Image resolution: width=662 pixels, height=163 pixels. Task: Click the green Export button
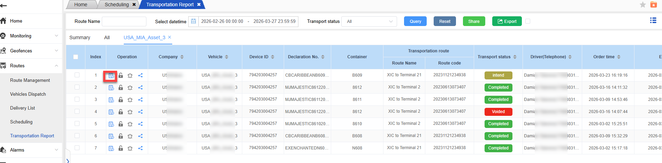pyautogui.click(x=507, y=22)
